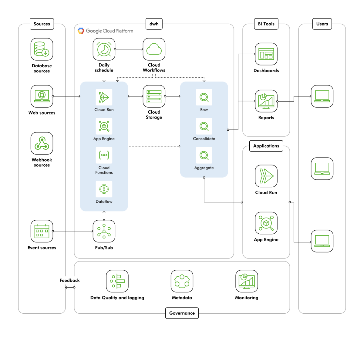The image size is (364, 337).
Task: Select the Cloud Functions braces icon
Action: pos(104,155)
